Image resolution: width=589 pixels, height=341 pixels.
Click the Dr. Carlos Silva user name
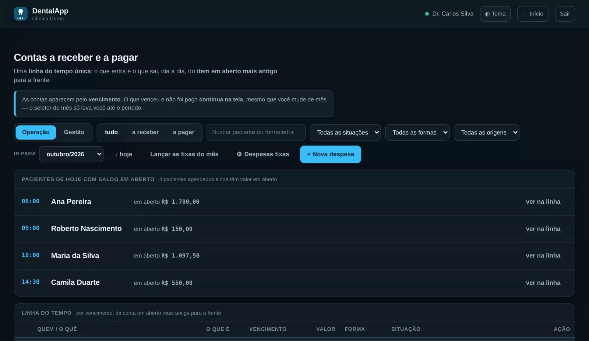click(453, 14)
